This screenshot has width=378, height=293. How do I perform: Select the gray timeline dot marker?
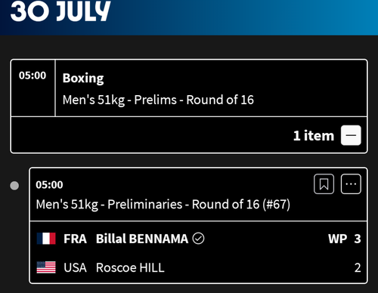[14, 186]
